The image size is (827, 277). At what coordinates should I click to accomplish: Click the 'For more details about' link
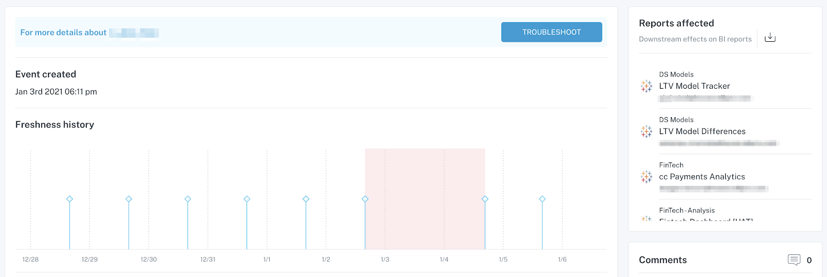pyautogui.click(x=63, y=32)
